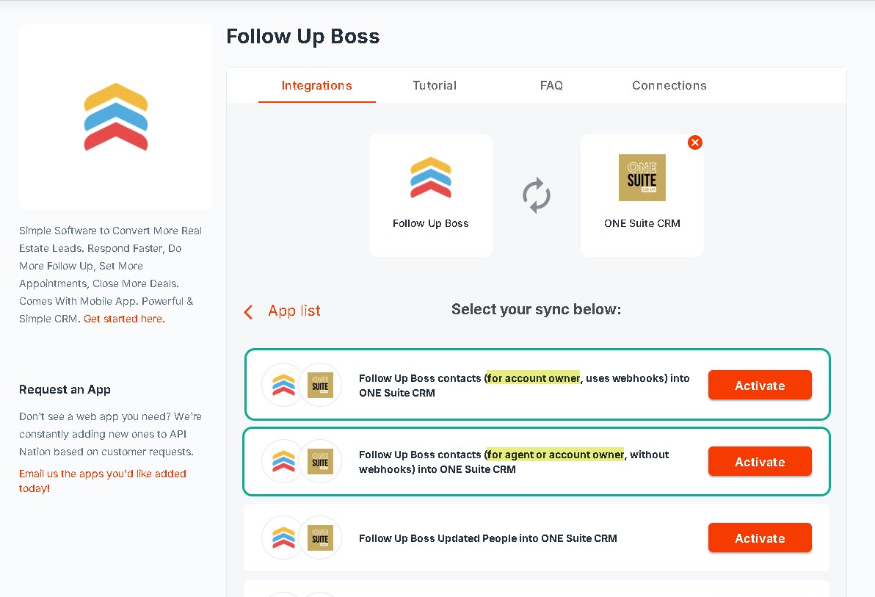Click 'Email us the apps' request link

pos(103,481)
